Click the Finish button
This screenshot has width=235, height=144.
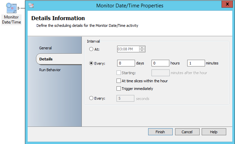(x=160, y=132)
